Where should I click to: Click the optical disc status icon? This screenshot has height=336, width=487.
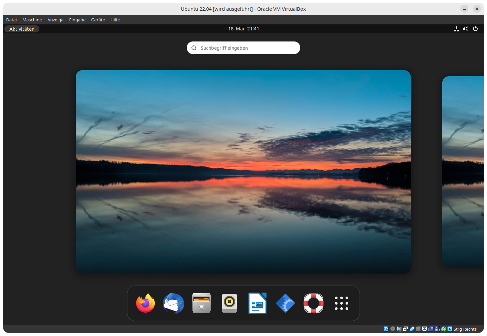tap(393, 329)
